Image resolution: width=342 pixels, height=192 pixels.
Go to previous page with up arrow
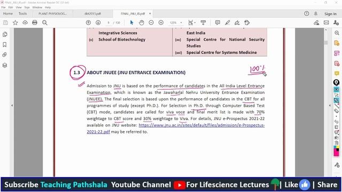pyautogui.click(x=88, y=22)
